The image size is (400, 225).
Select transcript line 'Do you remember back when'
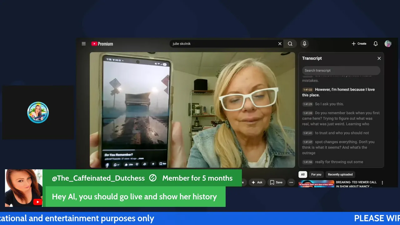[x=341, y=118]
